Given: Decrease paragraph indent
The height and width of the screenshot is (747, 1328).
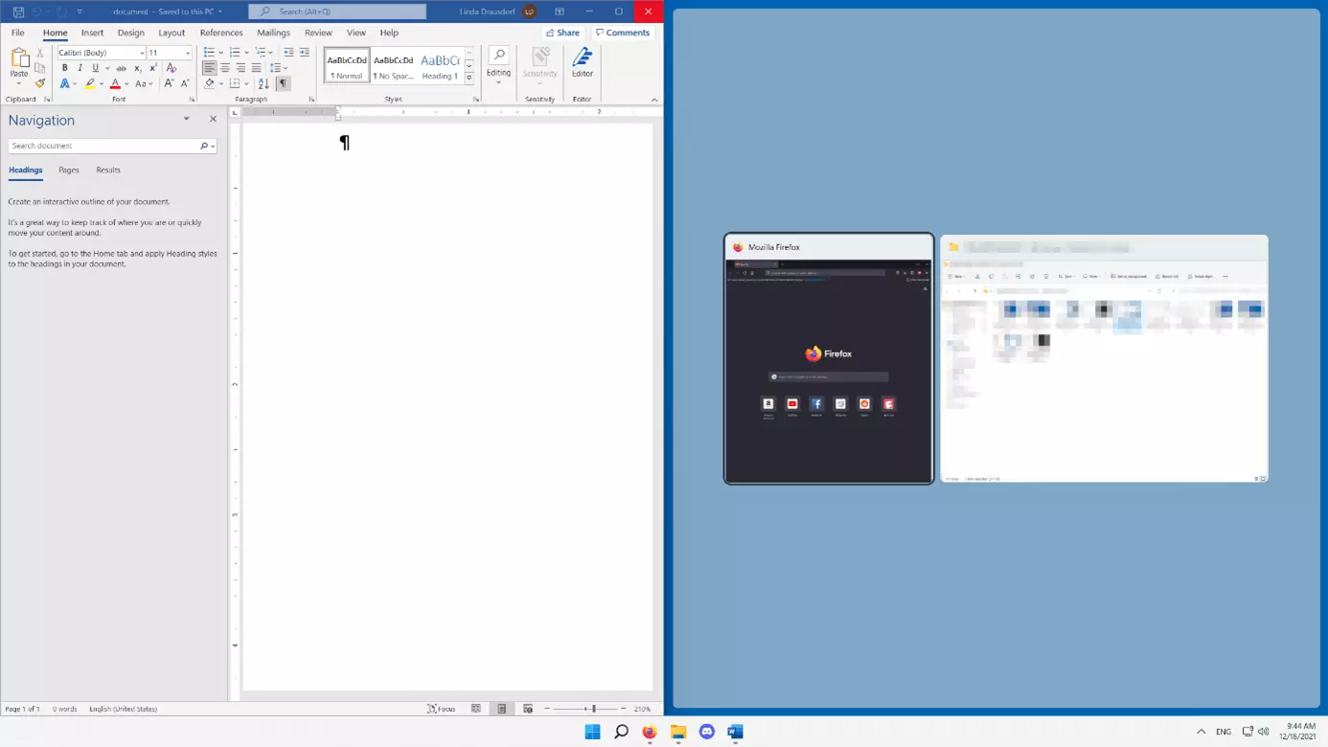Looking at the screenshot, I should [288, 53].
